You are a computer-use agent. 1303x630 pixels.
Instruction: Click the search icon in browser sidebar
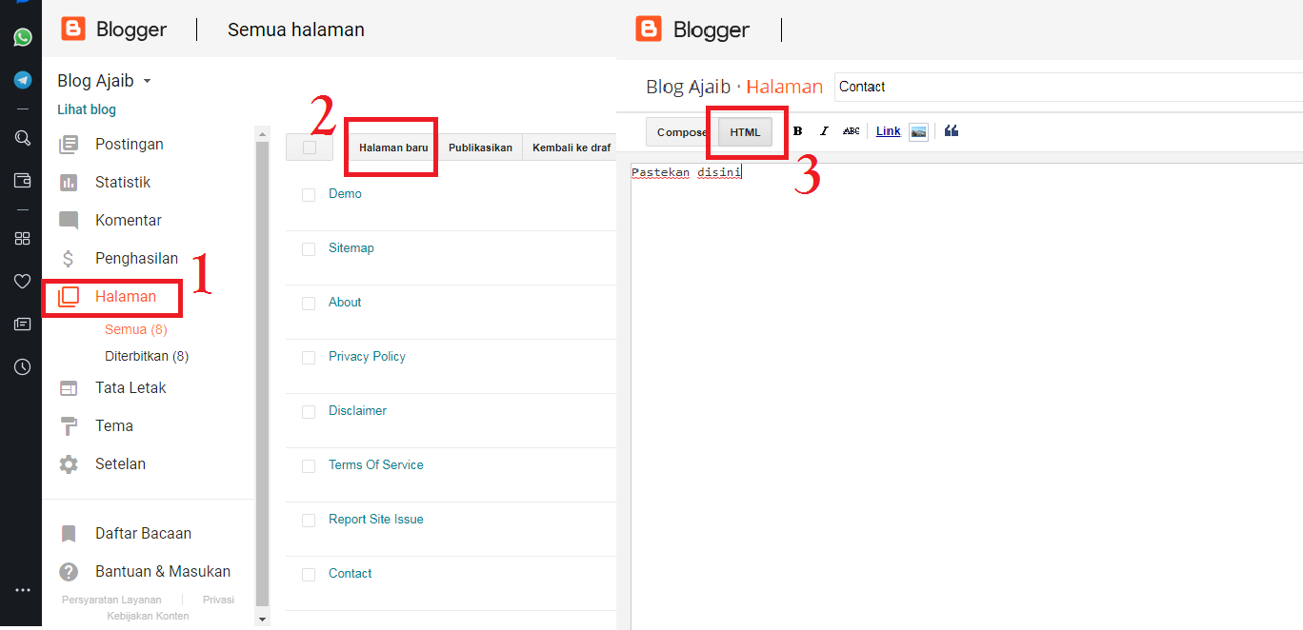point(22,138)
